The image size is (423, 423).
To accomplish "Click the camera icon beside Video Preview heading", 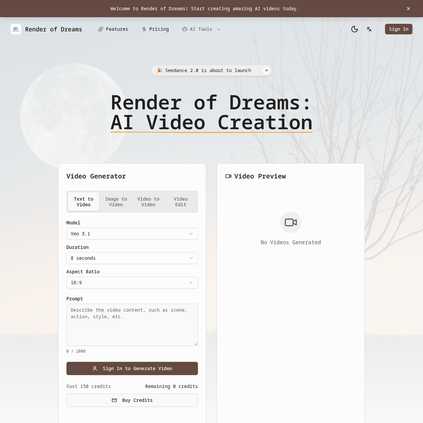I will [228, 176].
